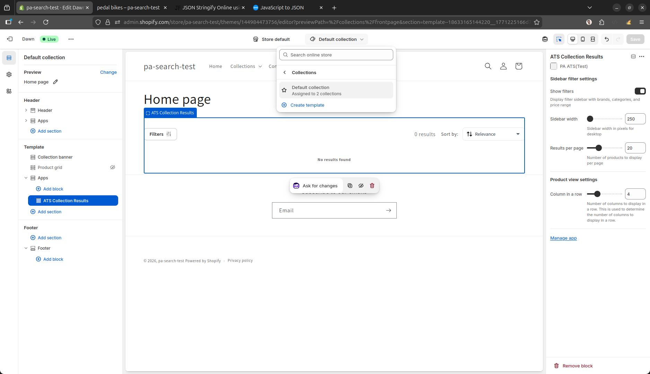Click the undo arrow icon
Image resolution: width=650 pixels, height=374 pixels.
point(606,39)
